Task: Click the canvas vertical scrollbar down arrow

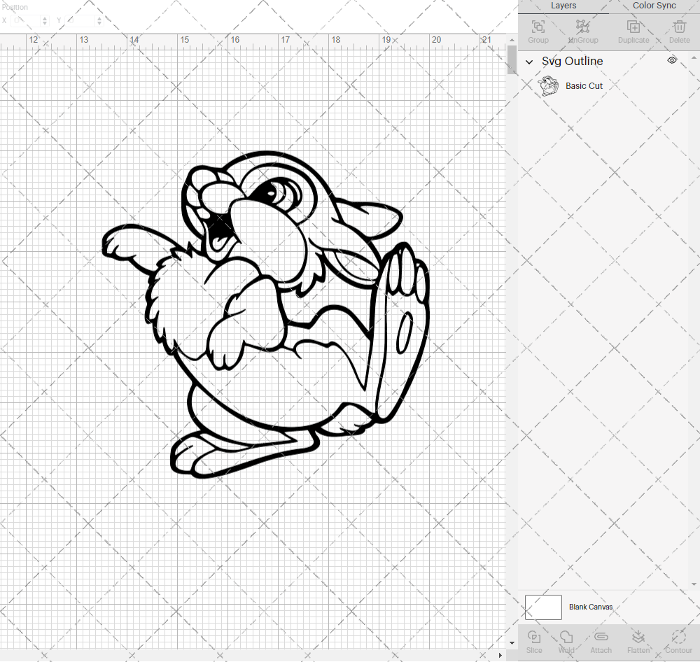Action: click(512, 643)
